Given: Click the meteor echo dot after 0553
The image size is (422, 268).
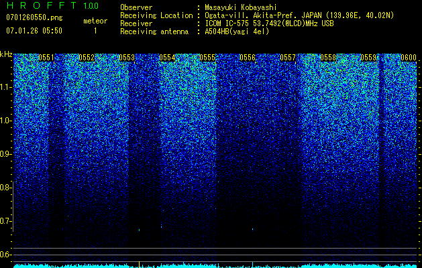Looking at the screenshot, I should point(139,230).
